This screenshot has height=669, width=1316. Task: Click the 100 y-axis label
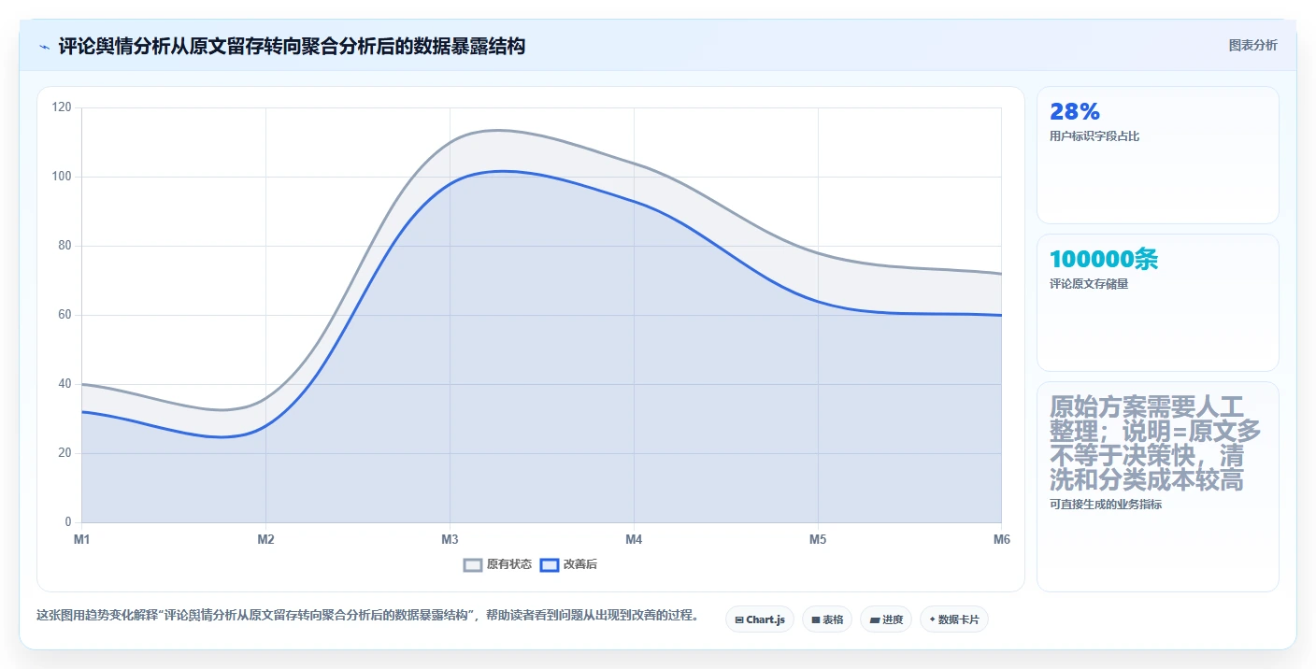point(62,177)
